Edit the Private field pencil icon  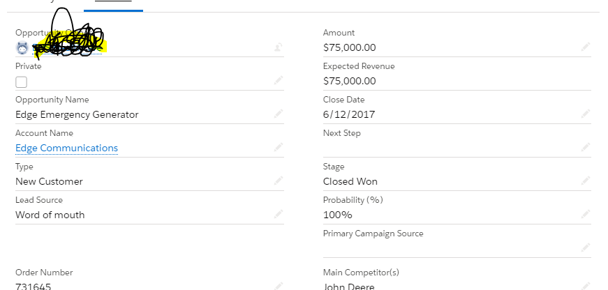coord(279,81)
